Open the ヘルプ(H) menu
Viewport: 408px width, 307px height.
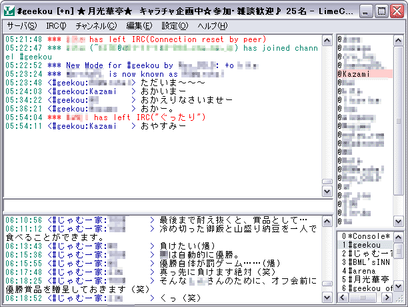point(213,26)
